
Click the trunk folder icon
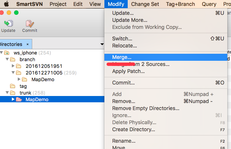13,93
